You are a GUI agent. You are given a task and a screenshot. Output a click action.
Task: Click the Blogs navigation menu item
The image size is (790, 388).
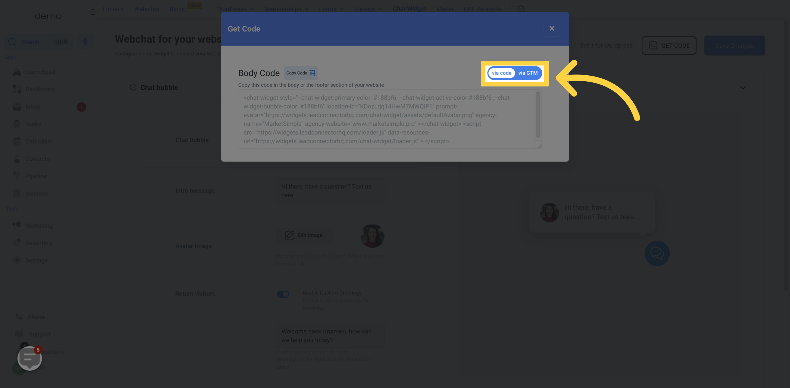[x=177, y=9]
